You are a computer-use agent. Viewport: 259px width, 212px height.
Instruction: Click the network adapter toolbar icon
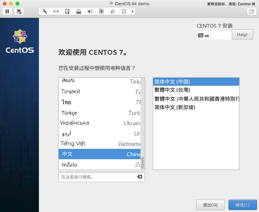tap(56, 11)
